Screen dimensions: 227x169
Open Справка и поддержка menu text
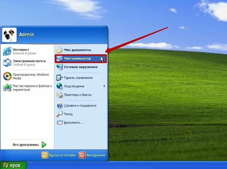pyautogui.click(x=80, y=105)
